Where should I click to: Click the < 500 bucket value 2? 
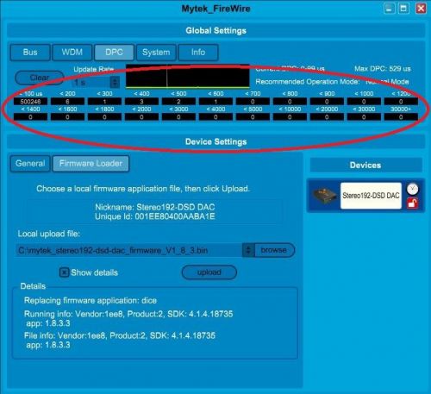(178, 102)
